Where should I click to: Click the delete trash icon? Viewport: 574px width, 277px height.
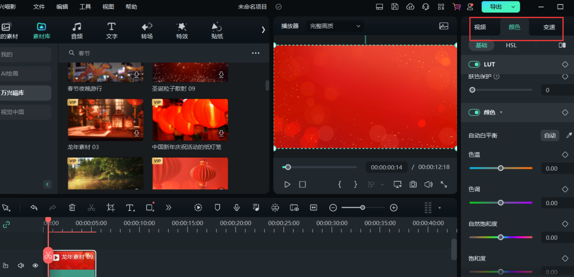click(x=72, y=208)
